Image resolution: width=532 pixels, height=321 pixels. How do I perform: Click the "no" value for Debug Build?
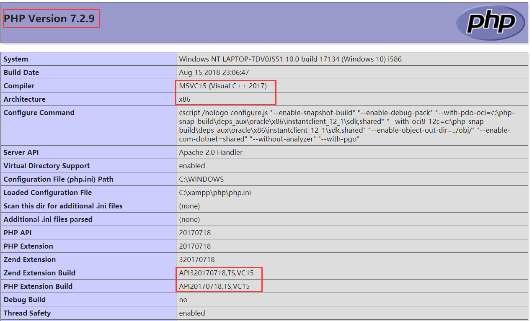[183, 300]
